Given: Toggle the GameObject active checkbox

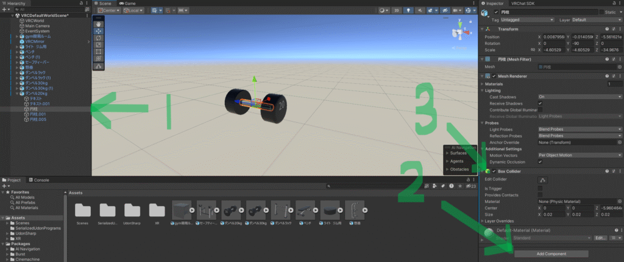Looking at the screenshot, I should click(496, 12).
